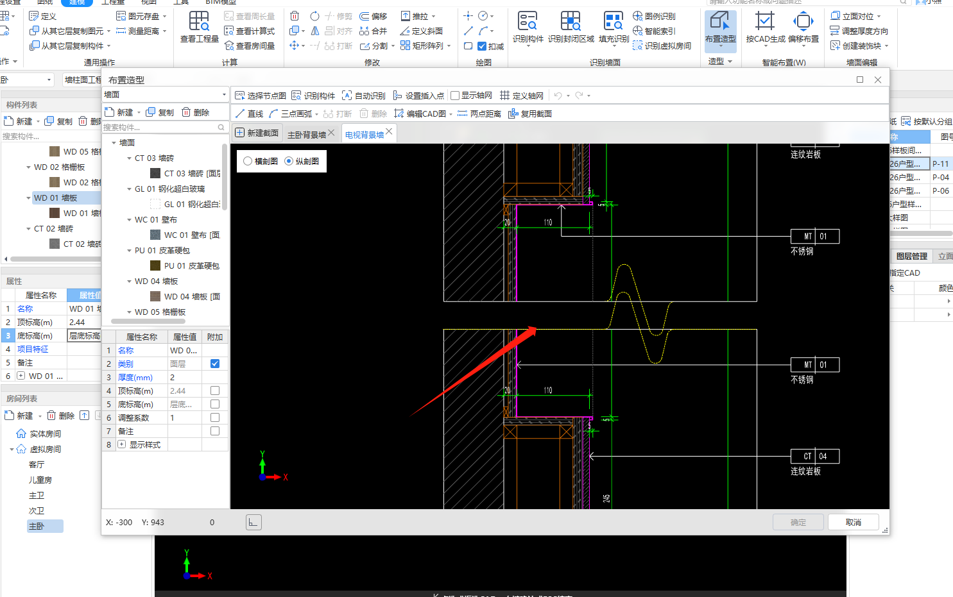Choose the 两点距离 measure tool

(479, 114)
